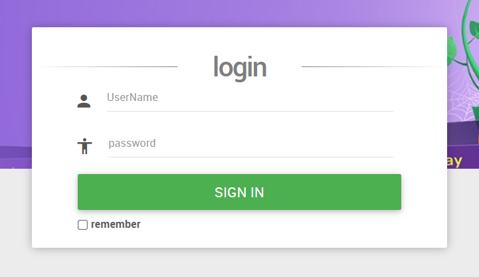Click the yellow text on the purple banner
The width and height of the screenshot is (479, 277).
pyautogui.click(x=454, y=161)
